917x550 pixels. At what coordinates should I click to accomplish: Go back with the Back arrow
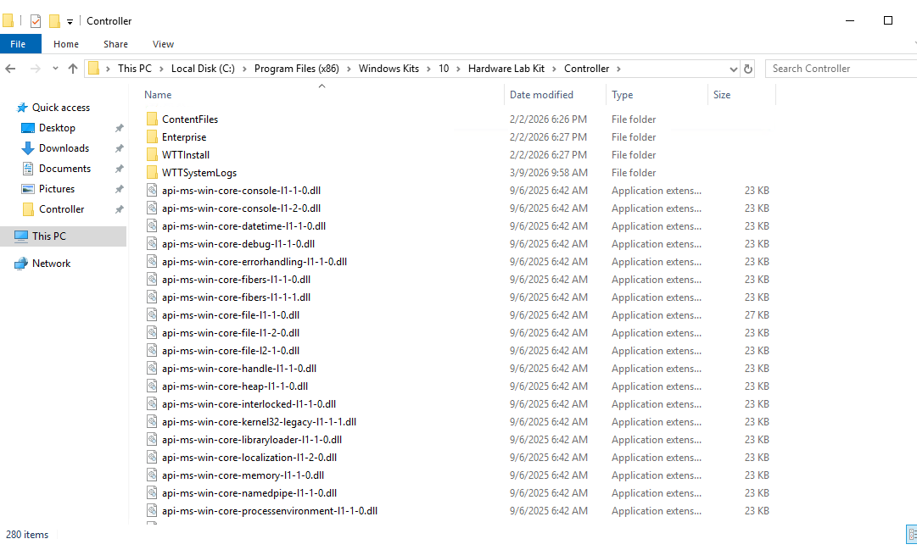pyautogui.click(x=10, y=69)
